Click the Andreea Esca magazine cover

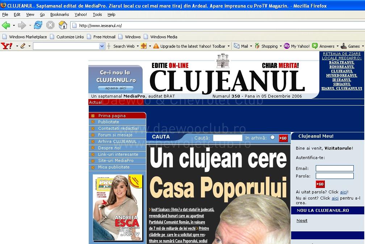[x=118, y=208]
